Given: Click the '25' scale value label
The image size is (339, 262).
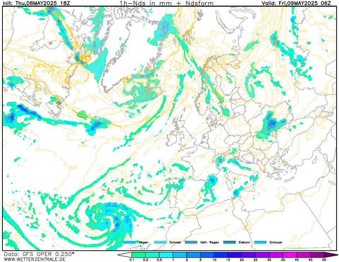Looking at the screenshot, I should coord(255,260).
